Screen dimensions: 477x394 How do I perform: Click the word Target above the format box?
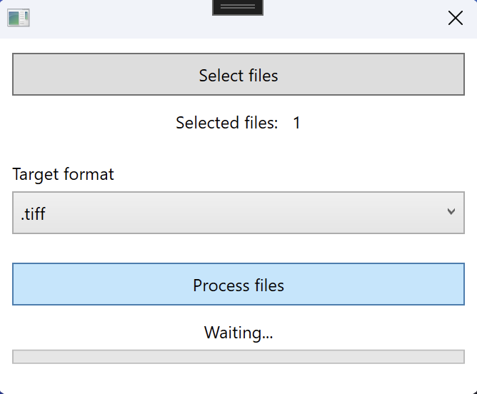coord(35,174)
